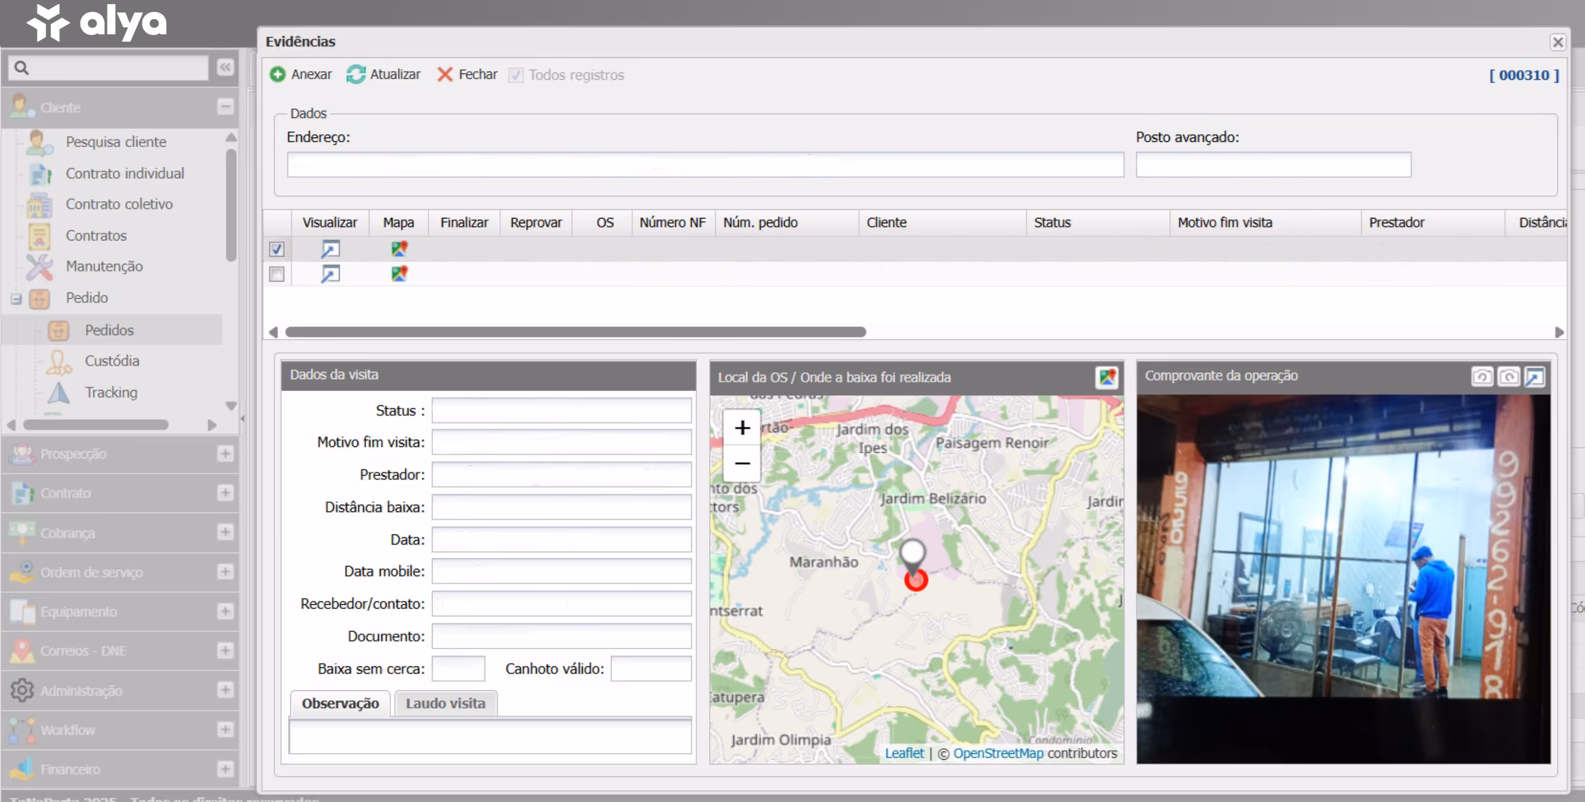Open the map icon in second row

pyautogui.click(x=399, y=274)
